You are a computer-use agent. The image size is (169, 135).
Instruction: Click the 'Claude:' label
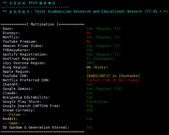10,93
